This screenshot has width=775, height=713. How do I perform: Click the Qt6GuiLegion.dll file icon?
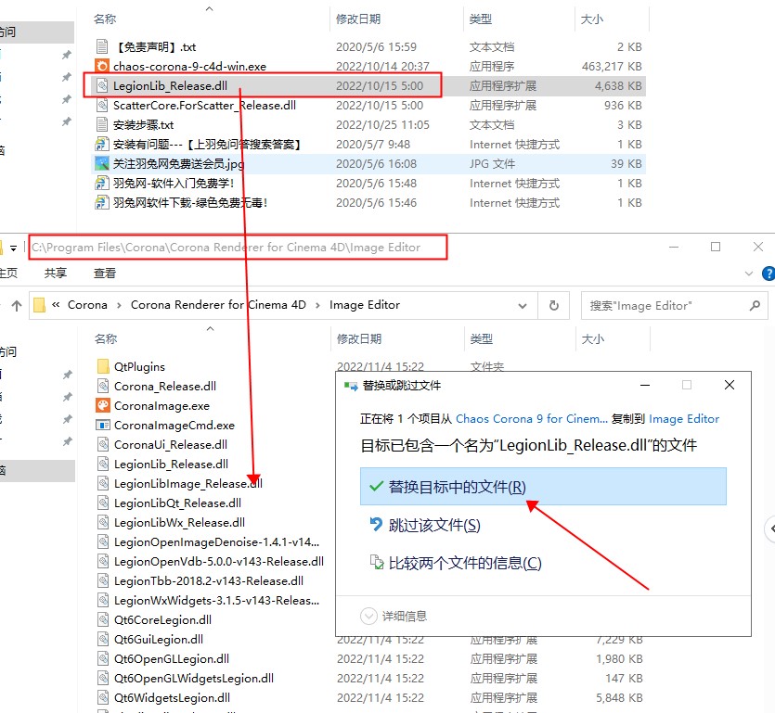click(103, 640)
